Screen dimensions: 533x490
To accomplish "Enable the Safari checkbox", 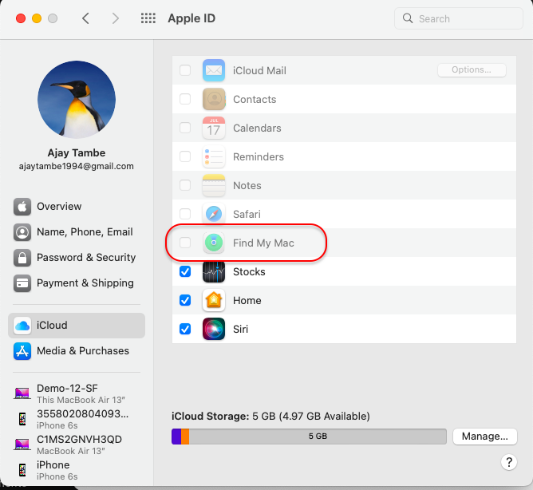I will pyautogui.click(x=185, y=214).
